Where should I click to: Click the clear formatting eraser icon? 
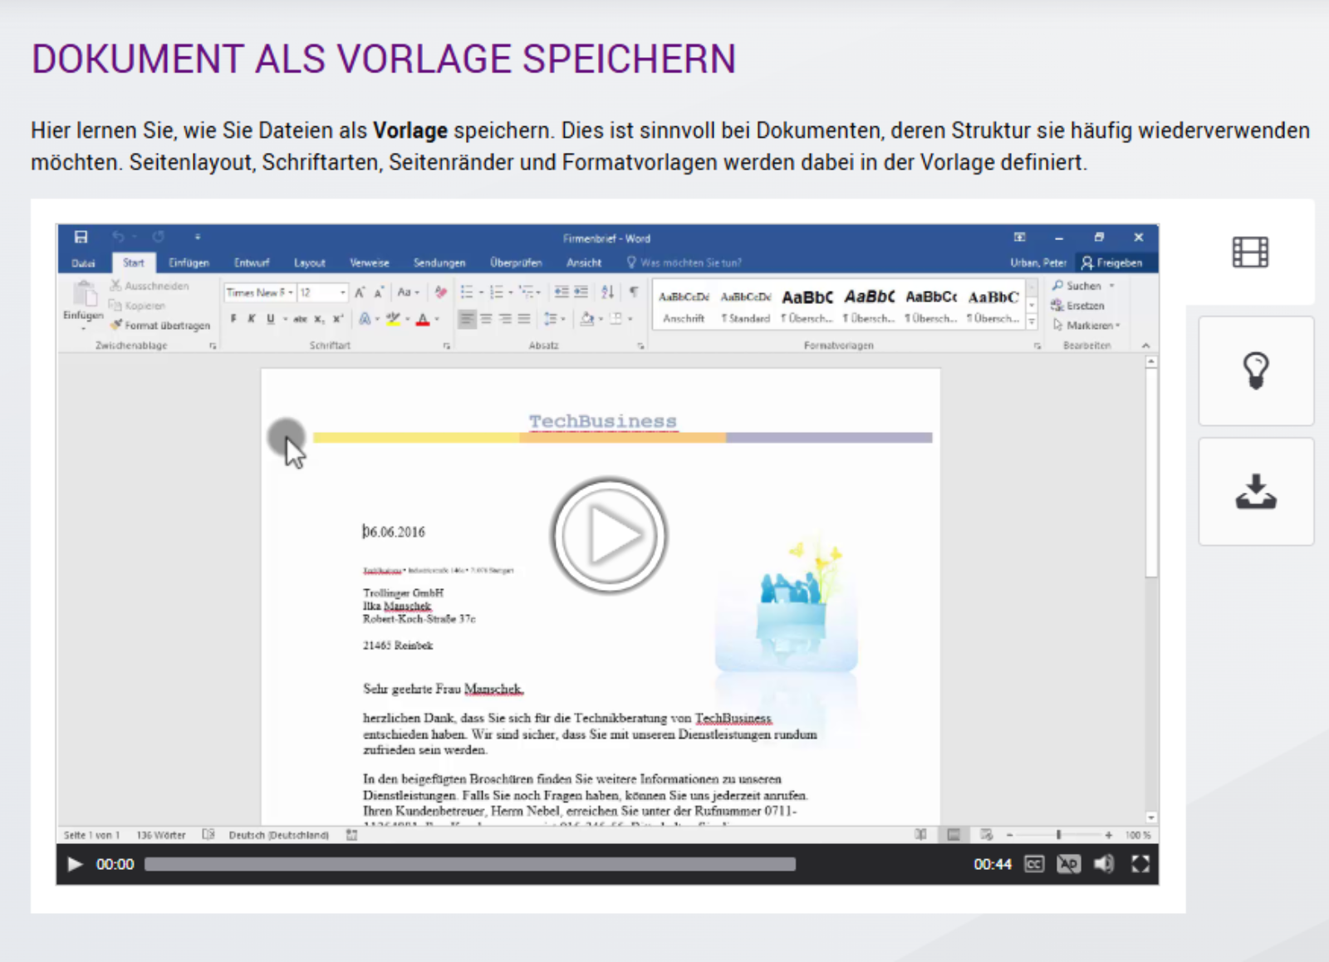(441, 292)
